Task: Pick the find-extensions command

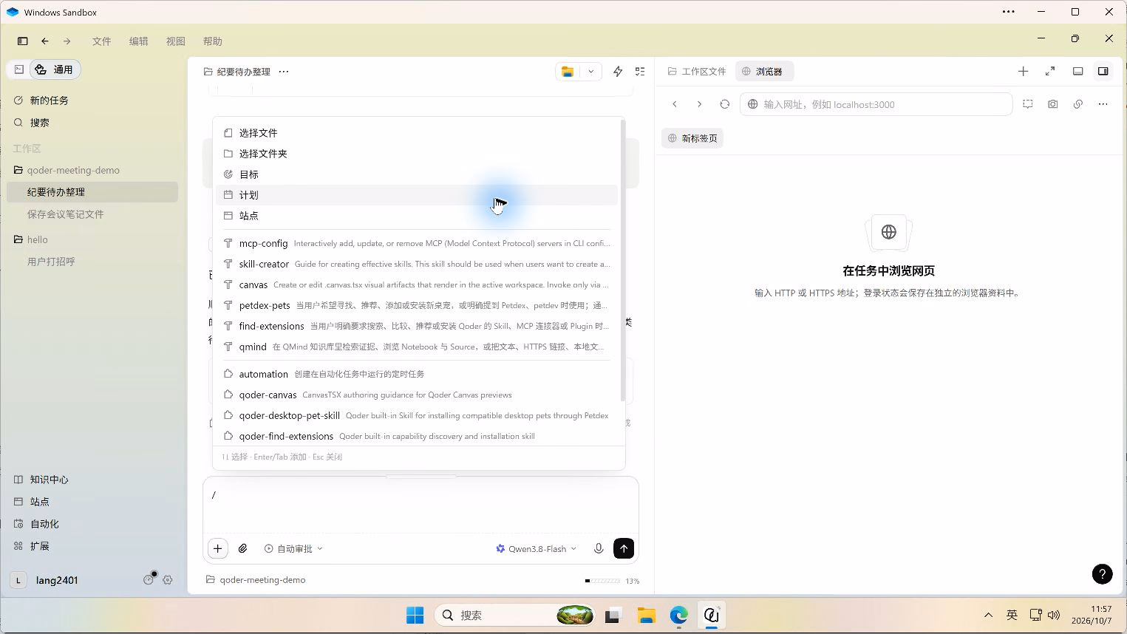Action: (417, 326)
